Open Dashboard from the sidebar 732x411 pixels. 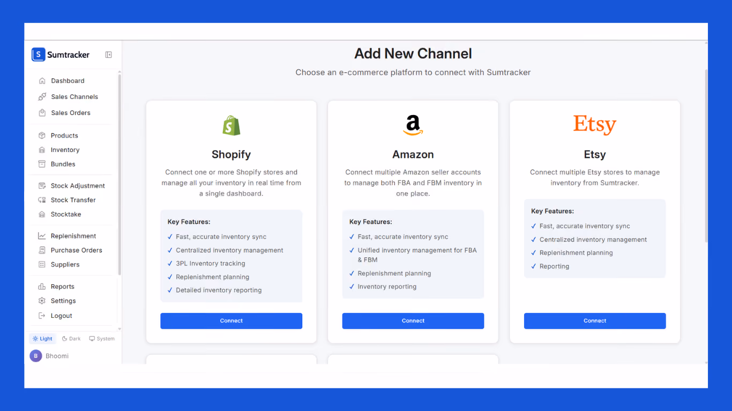coord(68,81)
